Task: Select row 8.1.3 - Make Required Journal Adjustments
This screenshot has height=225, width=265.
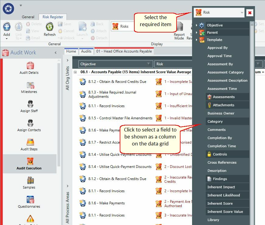Action: (x=112, y=94)
